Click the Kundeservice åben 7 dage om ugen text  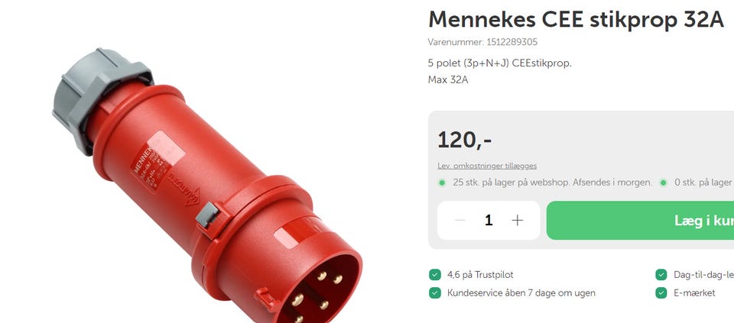521,293
